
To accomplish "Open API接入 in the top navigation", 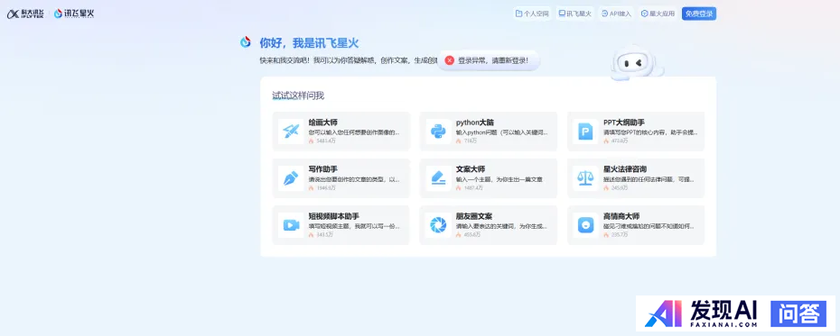I will pyautogui.click(x=616, y=14).
